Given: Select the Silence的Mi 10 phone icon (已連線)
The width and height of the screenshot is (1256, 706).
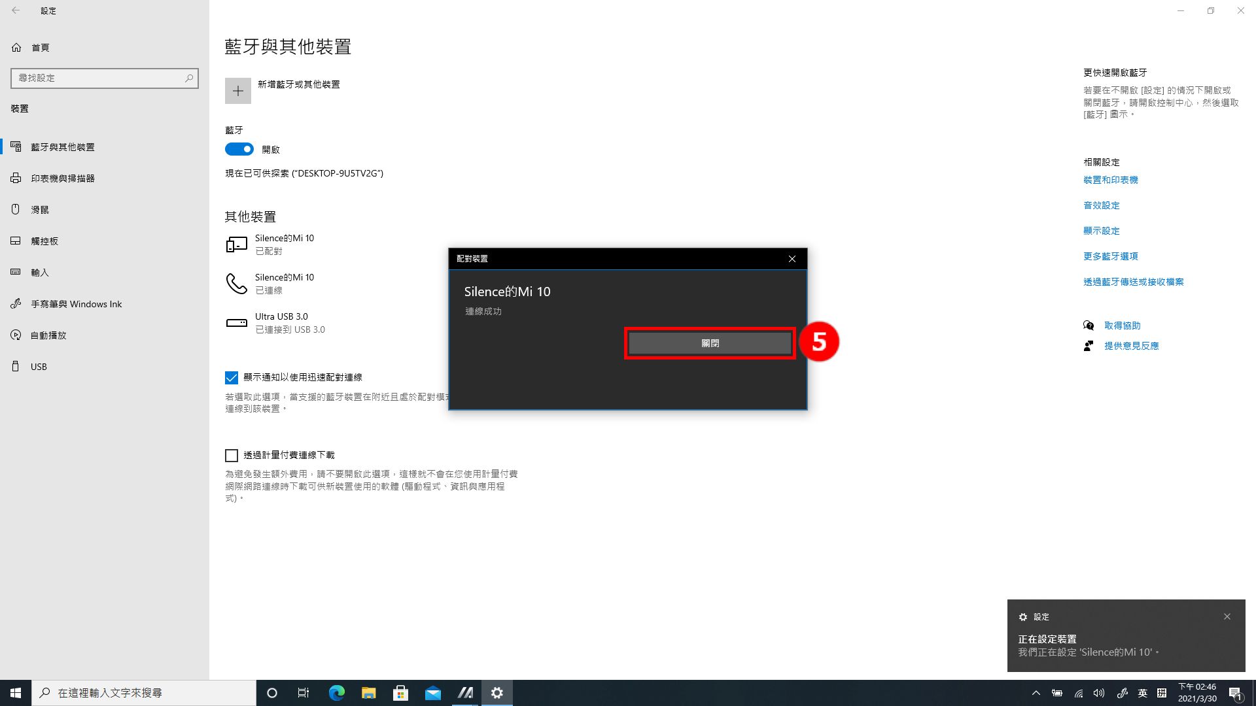Looking at the screenshot, I should [x=236, y=284].
